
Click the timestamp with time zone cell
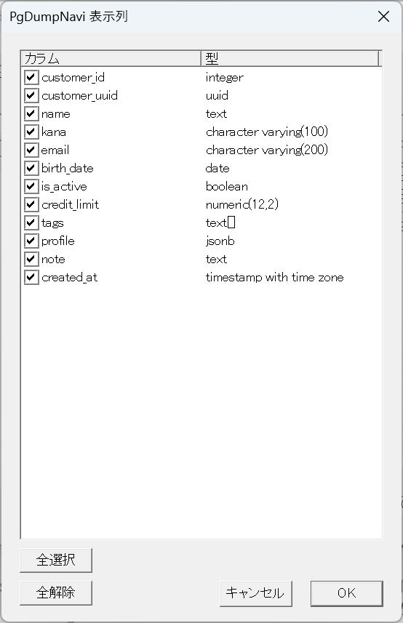(x=275, y=278)
